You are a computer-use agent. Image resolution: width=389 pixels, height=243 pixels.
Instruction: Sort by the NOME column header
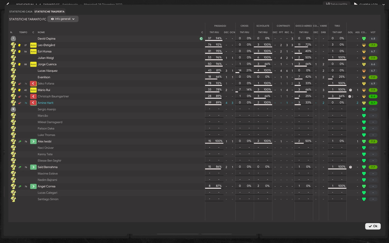[x=41, y=32]
